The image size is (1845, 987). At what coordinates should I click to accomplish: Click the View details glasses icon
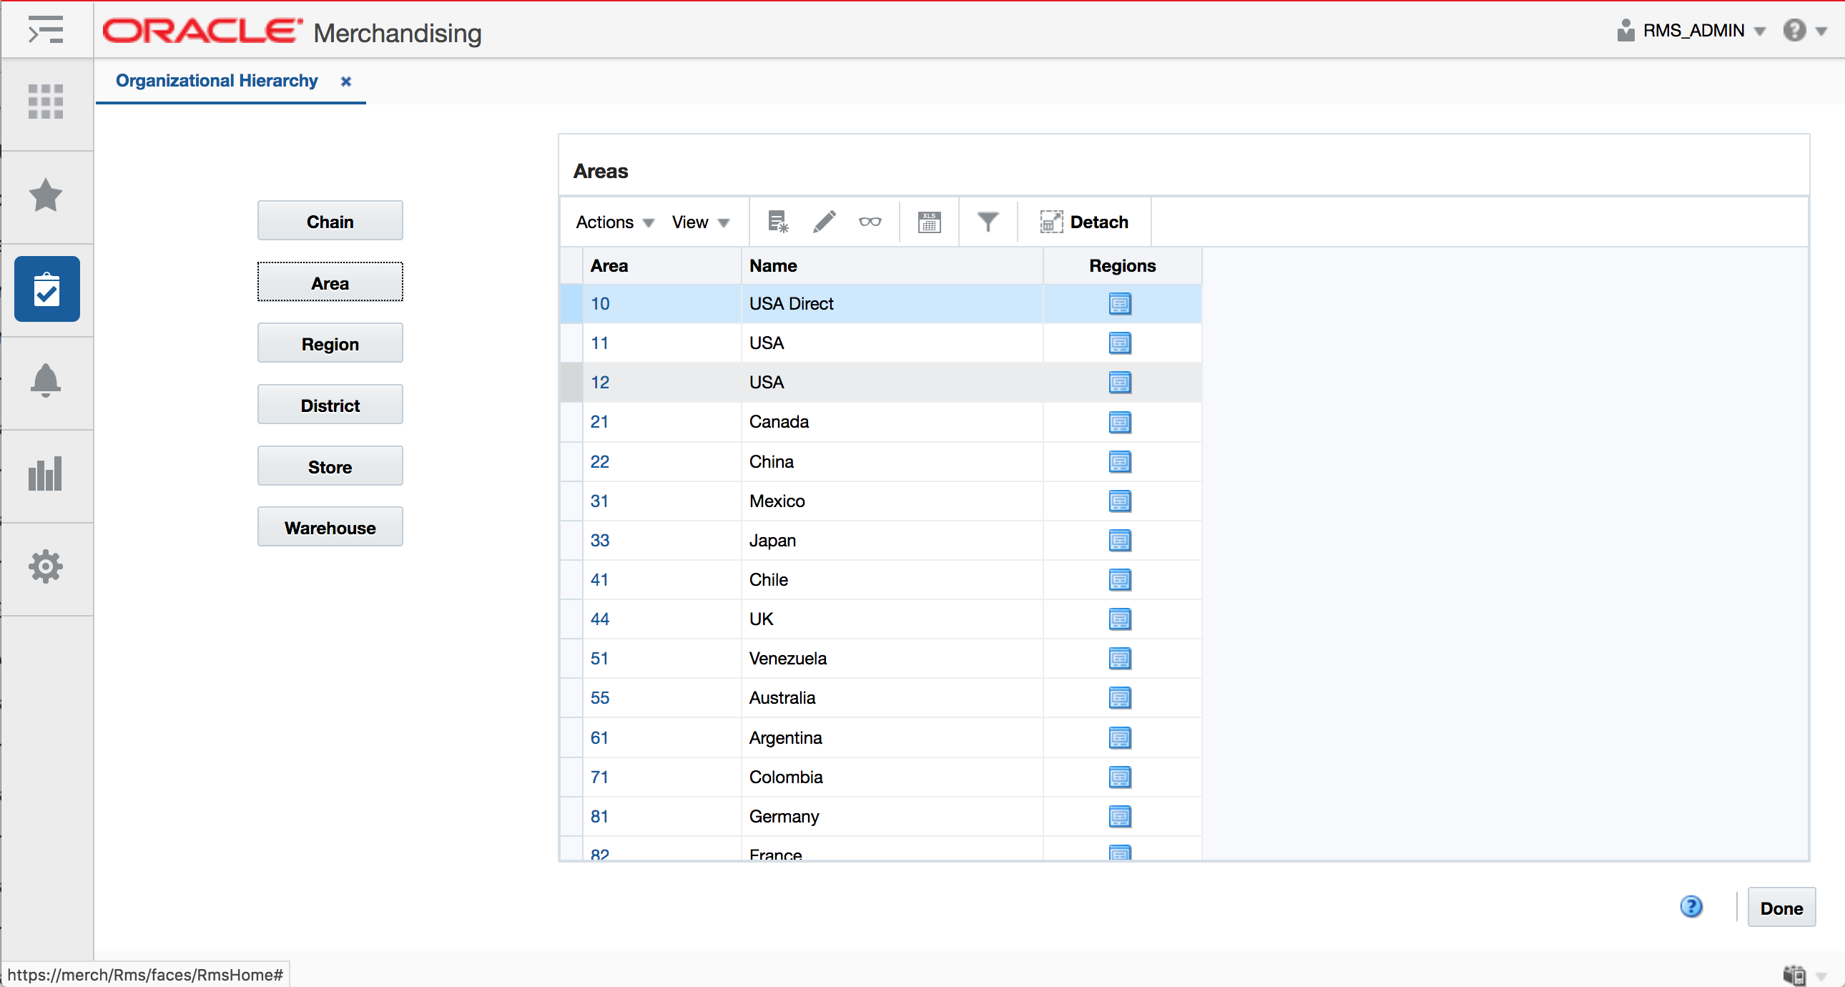tap(870, 222)
